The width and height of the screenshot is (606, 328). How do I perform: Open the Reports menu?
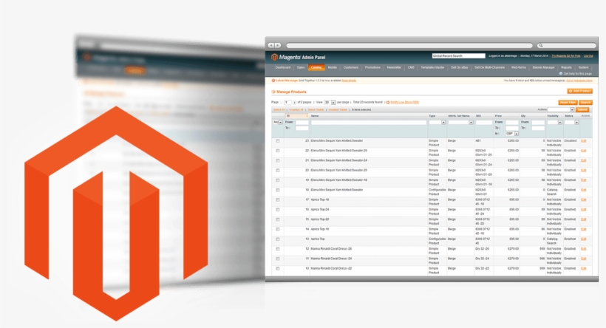point(566,68)
